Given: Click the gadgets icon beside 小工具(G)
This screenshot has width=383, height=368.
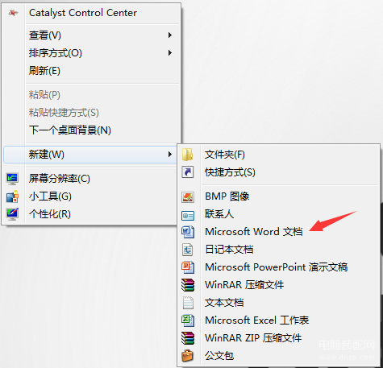Looking at the screenshot, I should [12, 196].
